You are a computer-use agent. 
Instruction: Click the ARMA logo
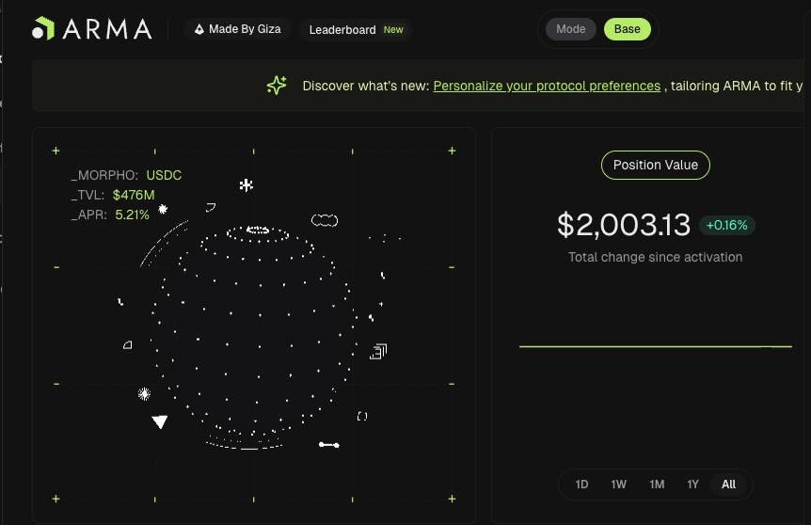pos(92,28)
